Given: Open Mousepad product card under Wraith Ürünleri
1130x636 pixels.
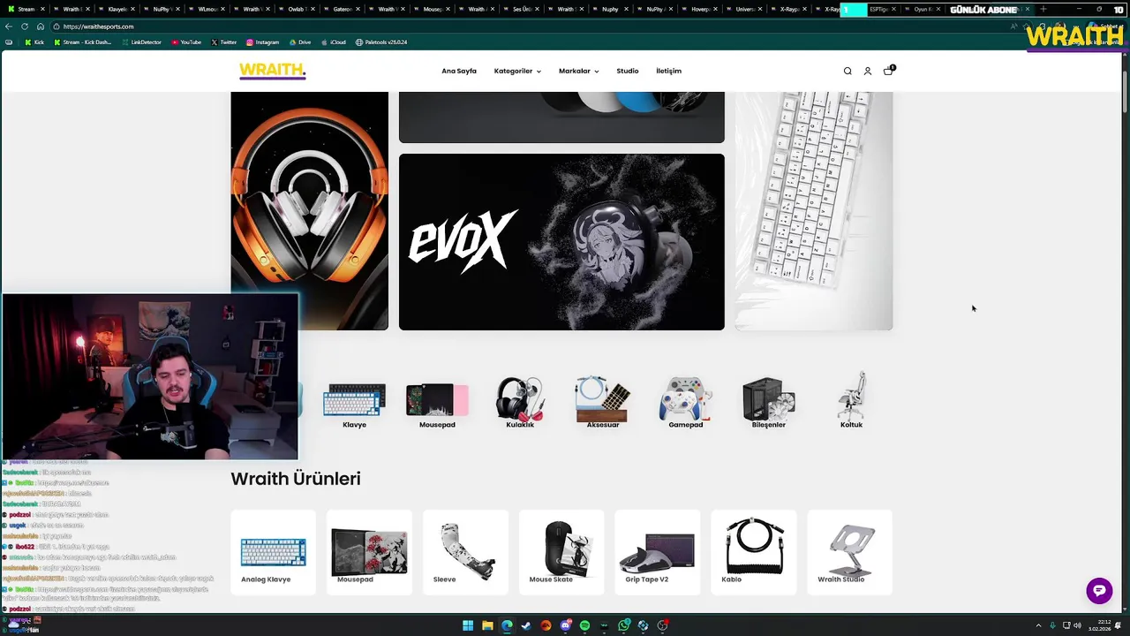Looking at the screenshot, I should tap(369, 552).
